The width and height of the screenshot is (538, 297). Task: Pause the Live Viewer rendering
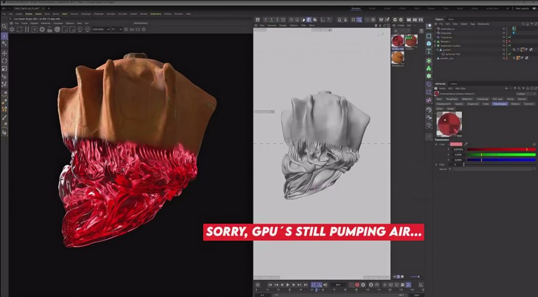tap(27, 29)
